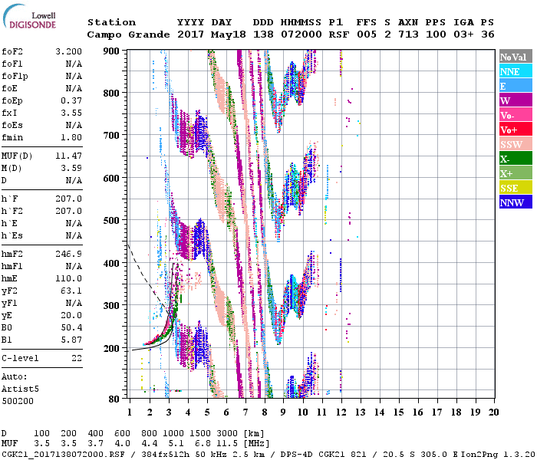Click the P1 value RSF

(339, 34)
